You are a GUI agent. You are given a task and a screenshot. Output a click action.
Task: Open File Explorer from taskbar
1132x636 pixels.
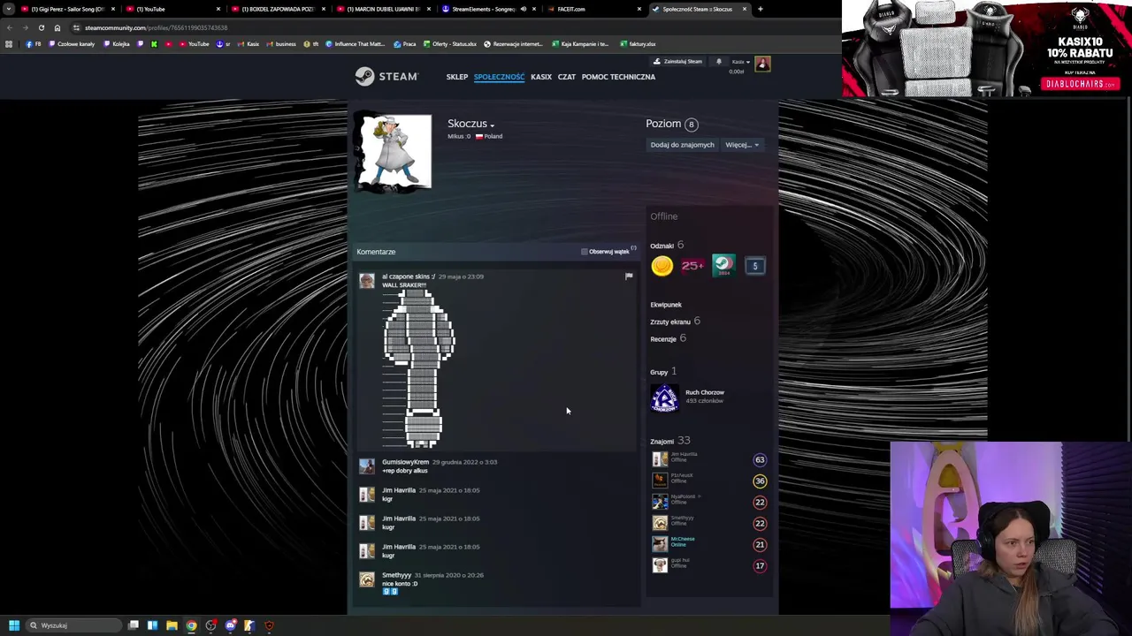click(x=172, y=625)
